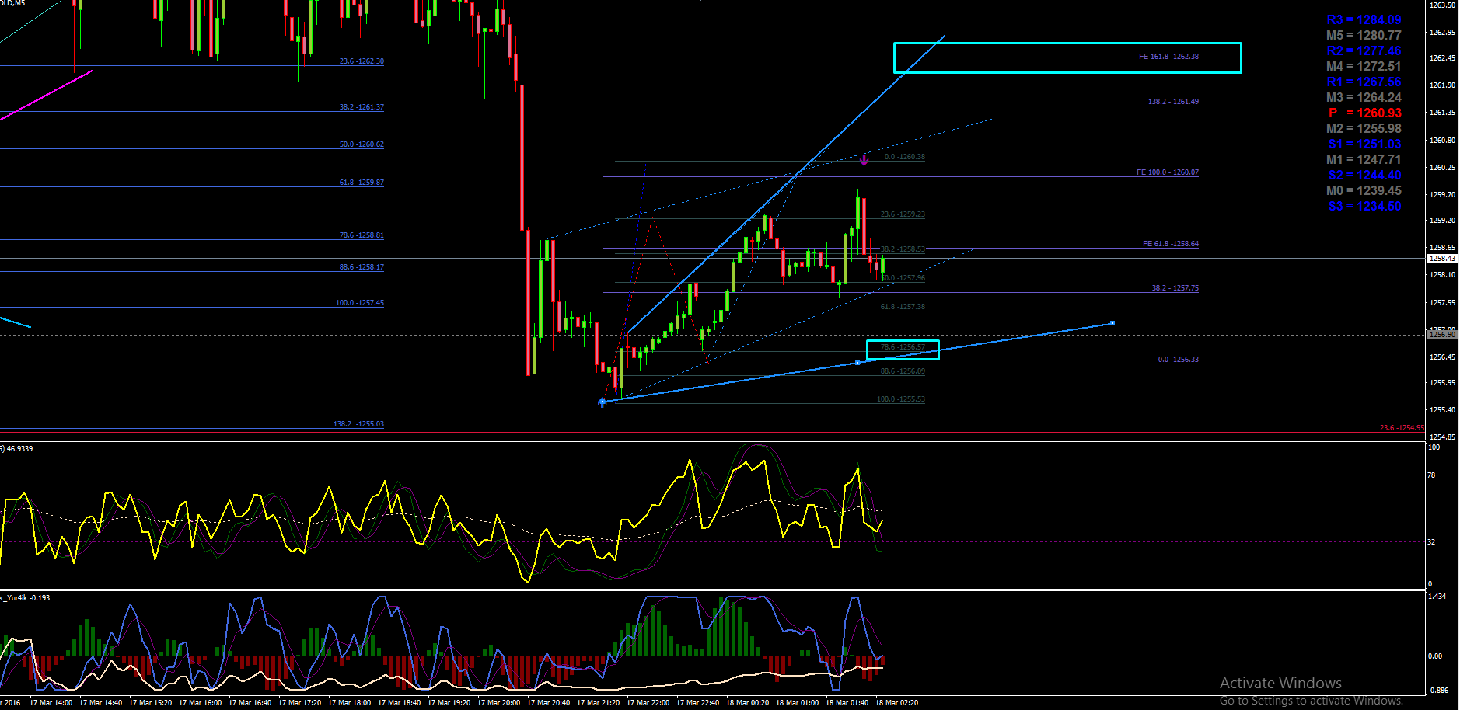Screen dimensions: 1460x710
Task: Click the current price tag 1258.43
Action: tap(1442, 259)
